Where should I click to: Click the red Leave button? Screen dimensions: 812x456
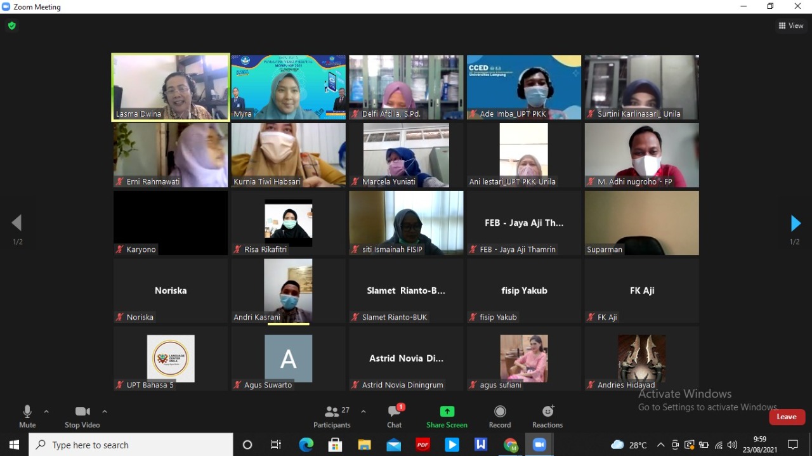pos(787,417)
